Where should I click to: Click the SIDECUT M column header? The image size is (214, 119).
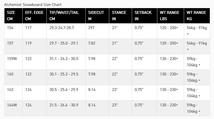coord(97,16)
